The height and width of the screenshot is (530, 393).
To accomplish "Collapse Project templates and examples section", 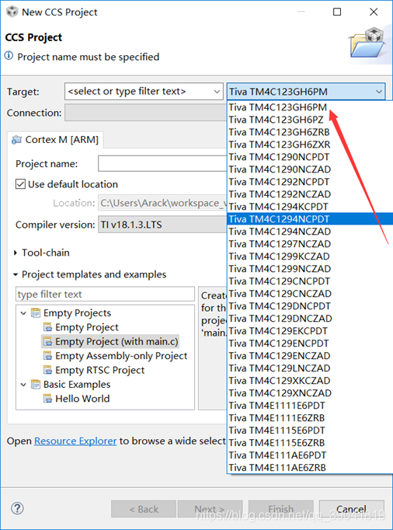I will pos(16,274).
